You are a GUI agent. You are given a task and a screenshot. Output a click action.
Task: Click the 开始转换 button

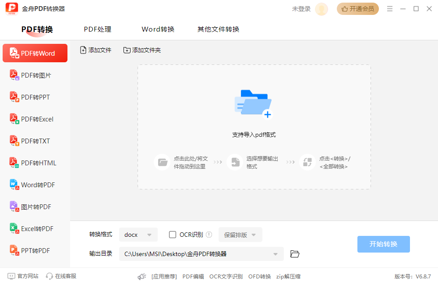tap(383, 244)
